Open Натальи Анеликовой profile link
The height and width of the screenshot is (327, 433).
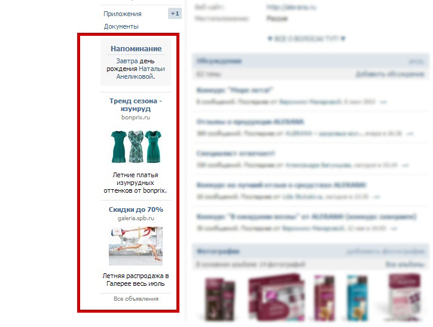[140, 73]
